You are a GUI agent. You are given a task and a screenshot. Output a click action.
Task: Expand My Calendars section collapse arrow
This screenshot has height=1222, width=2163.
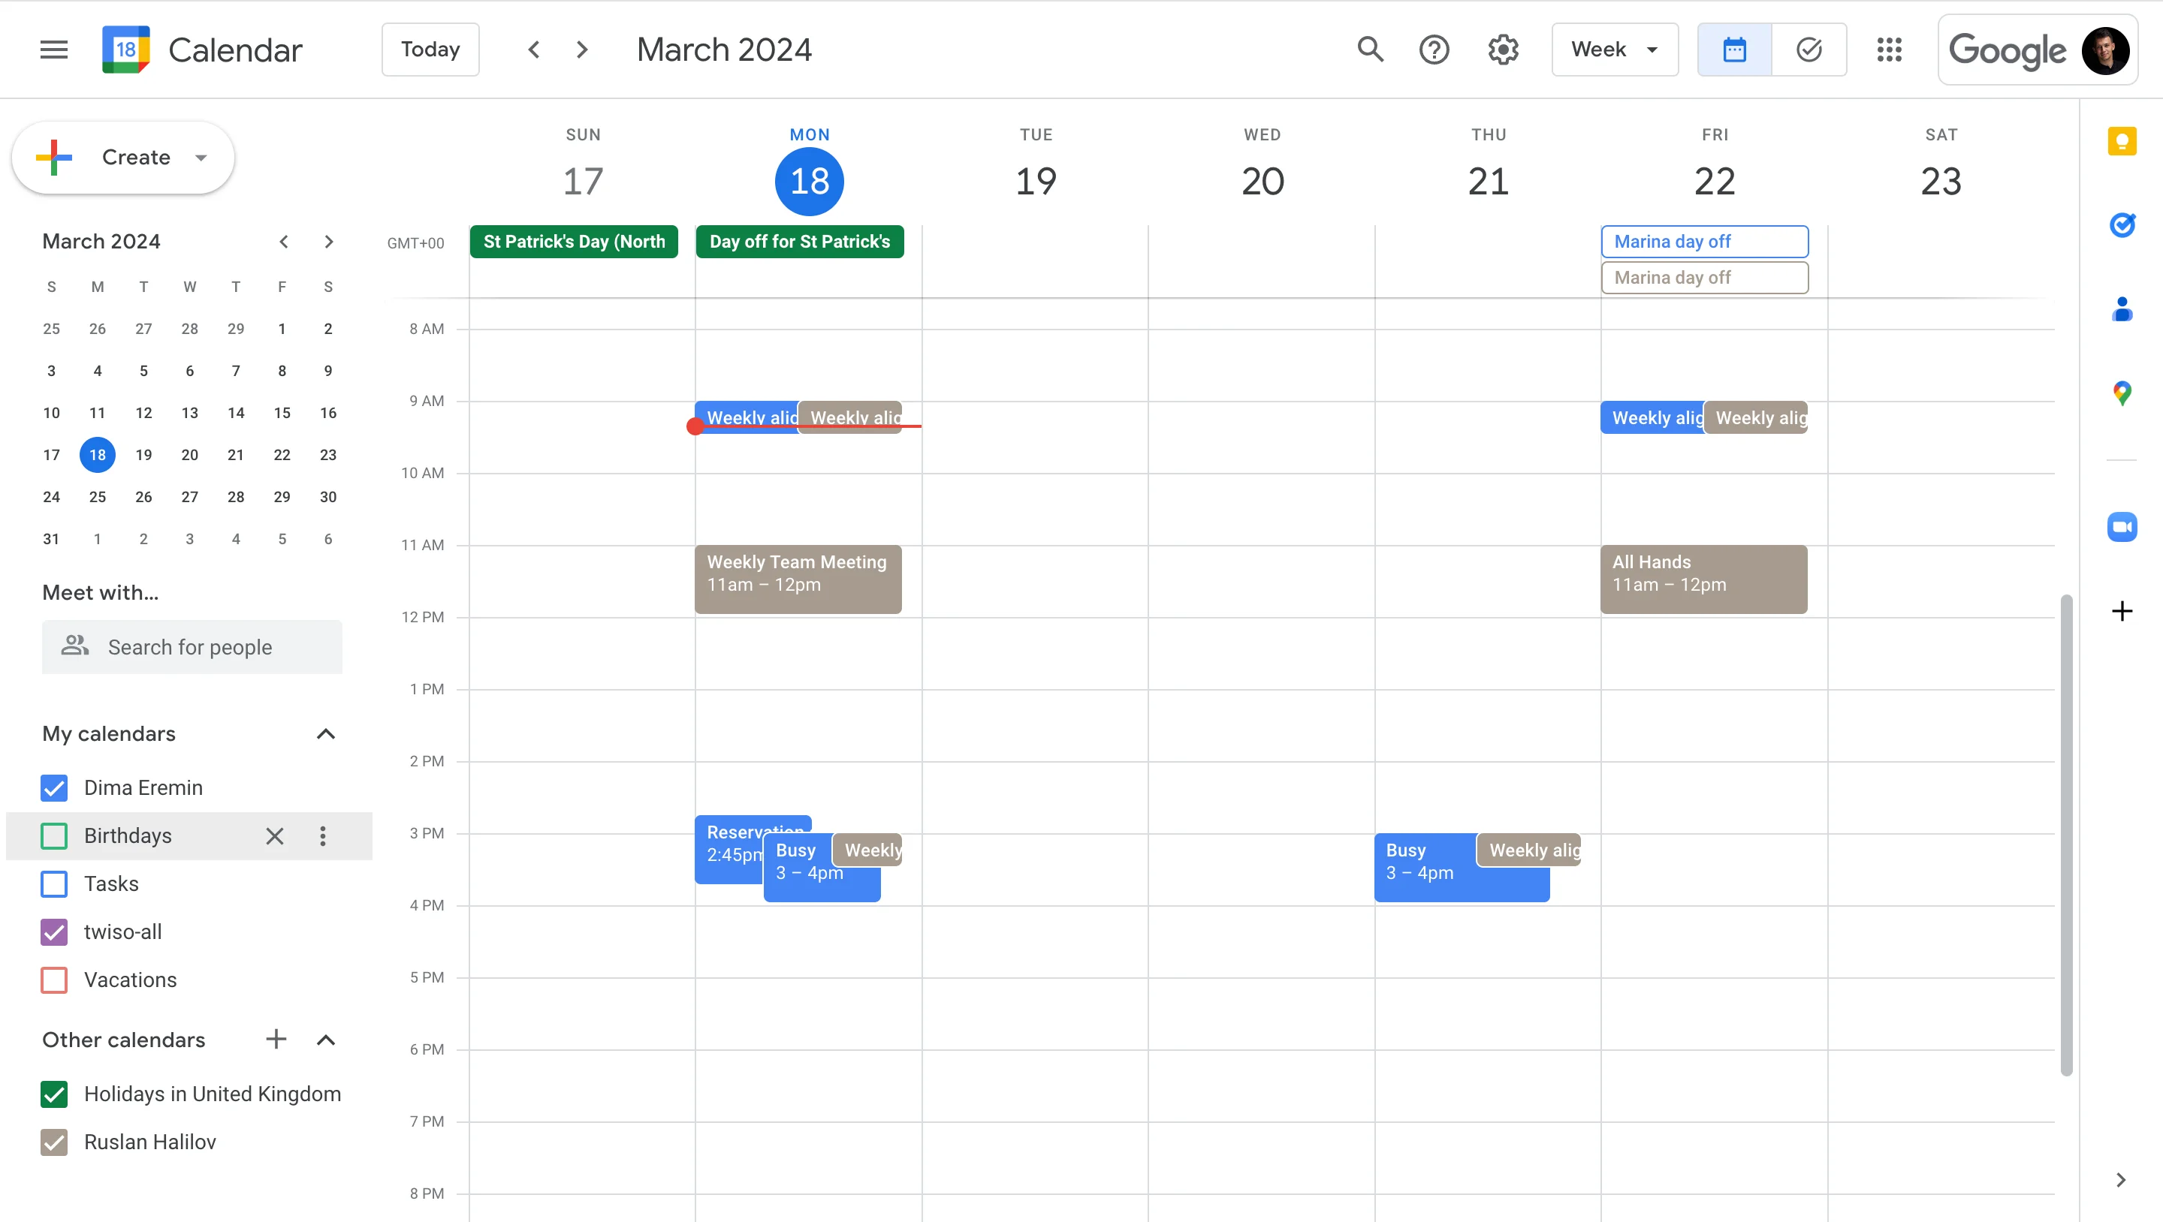[x=325, y=733]
